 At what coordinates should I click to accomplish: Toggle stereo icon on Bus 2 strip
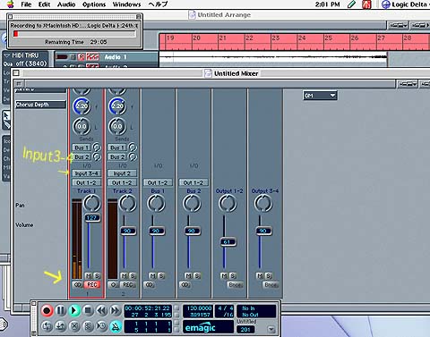pos(185,285)
